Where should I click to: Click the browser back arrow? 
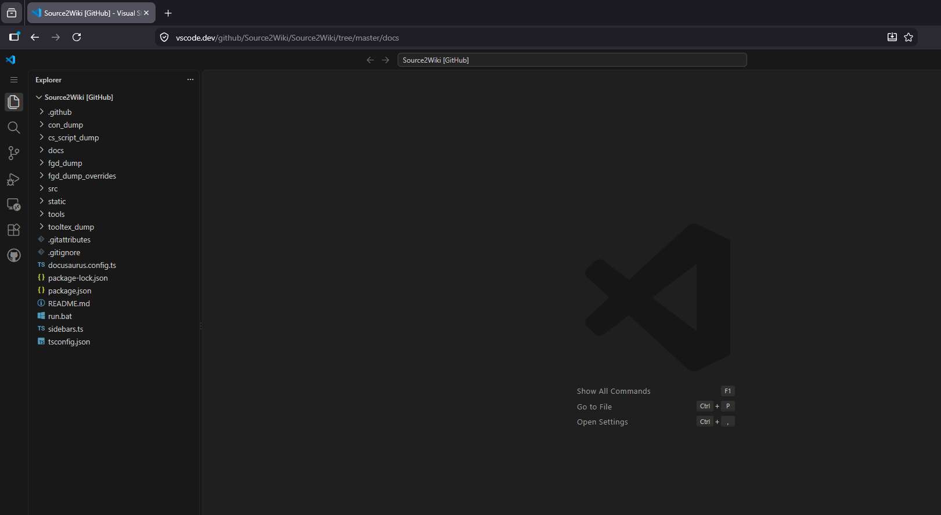[x=35, y=37]
